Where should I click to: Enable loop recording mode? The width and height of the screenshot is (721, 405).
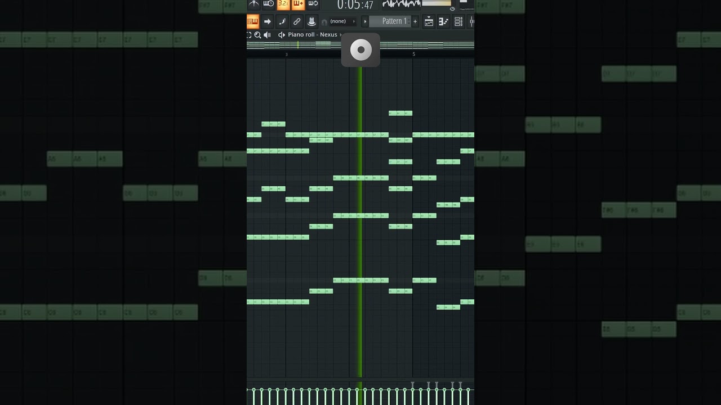click(313, 4)
